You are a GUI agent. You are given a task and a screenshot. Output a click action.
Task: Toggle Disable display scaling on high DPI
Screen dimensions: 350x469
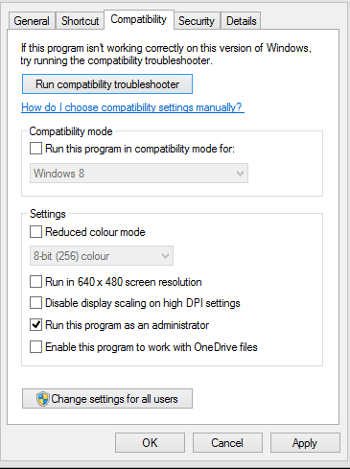tap(35, 303)
